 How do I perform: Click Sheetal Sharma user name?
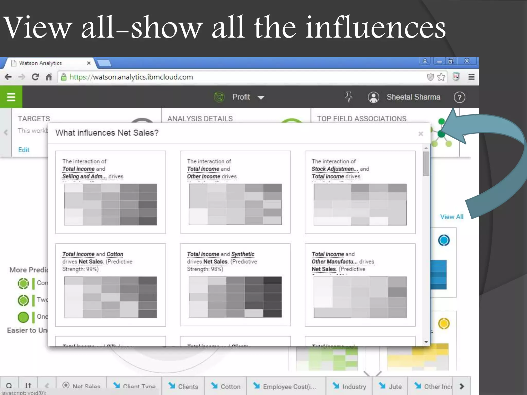(413, 97)
